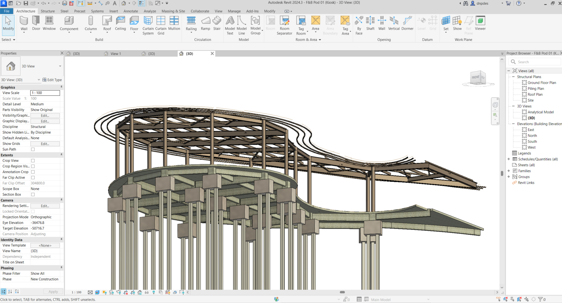The height and width of the screenshot is (303, 562).
Task: Expand the Families tree node
Action: tap(509, 171)
